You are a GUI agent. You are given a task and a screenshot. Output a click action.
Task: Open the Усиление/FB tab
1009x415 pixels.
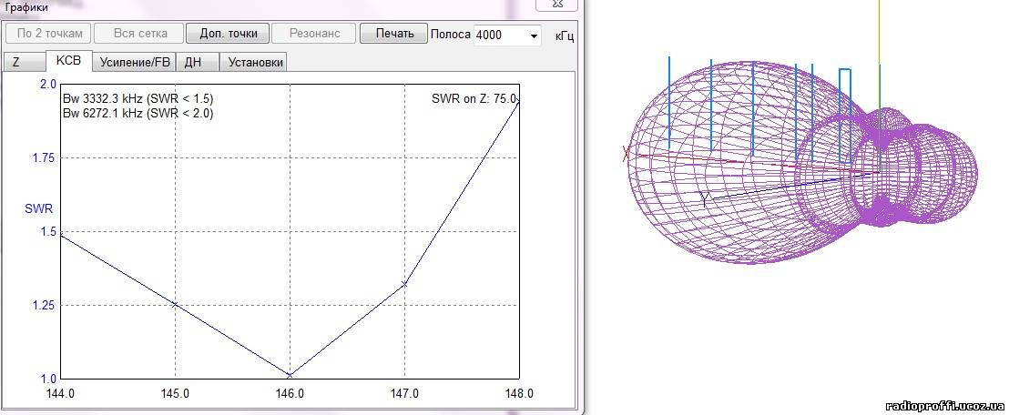pyautogui.click(x=135, y=63)
